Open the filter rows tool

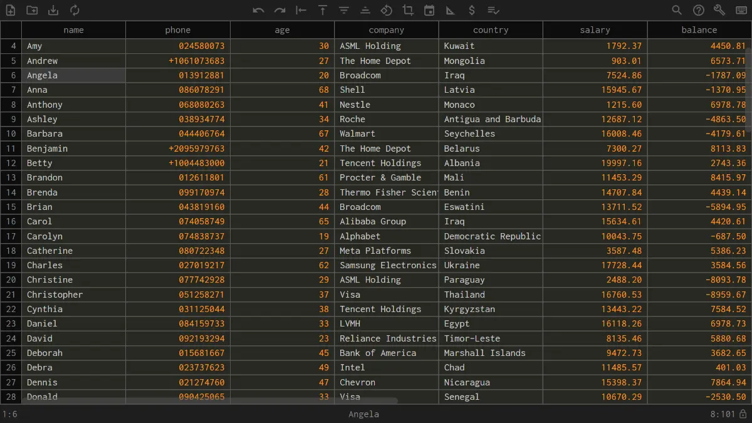pos(344,10)
